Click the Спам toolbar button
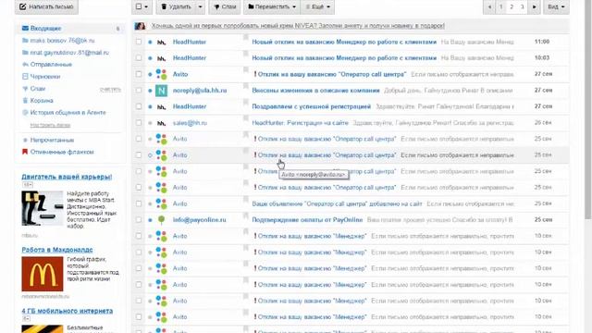The width and height of the screenshot is (592, 333). coord(225,6)
